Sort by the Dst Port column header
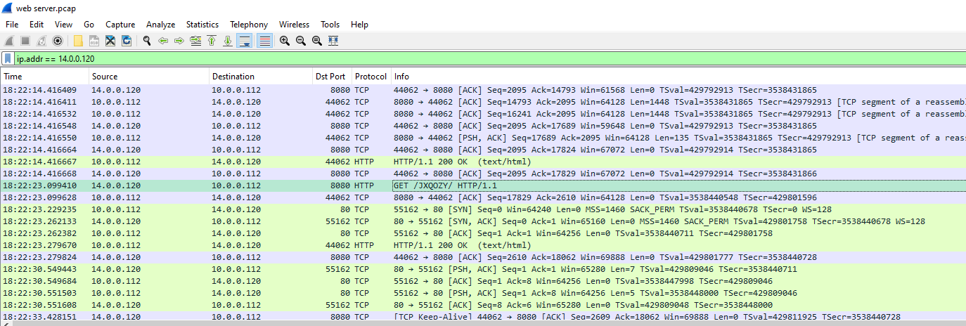 (333, 77)
